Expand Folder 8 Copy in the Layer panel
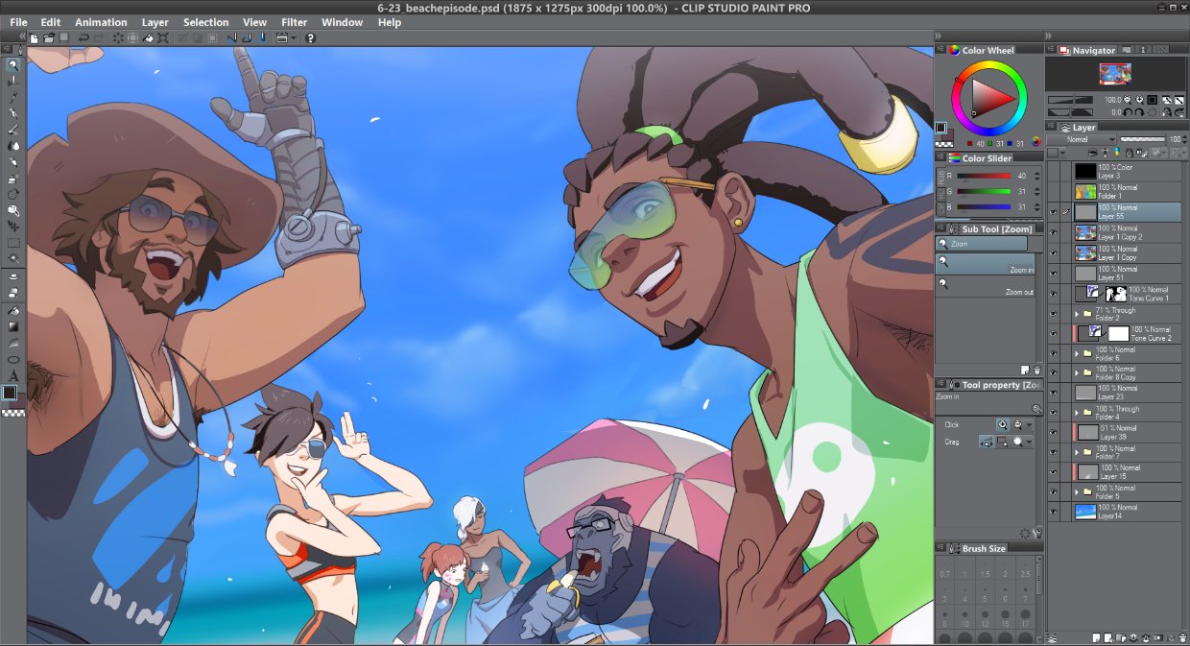The width and height of the screenshot is (1190, 646). coord(1077,372)
